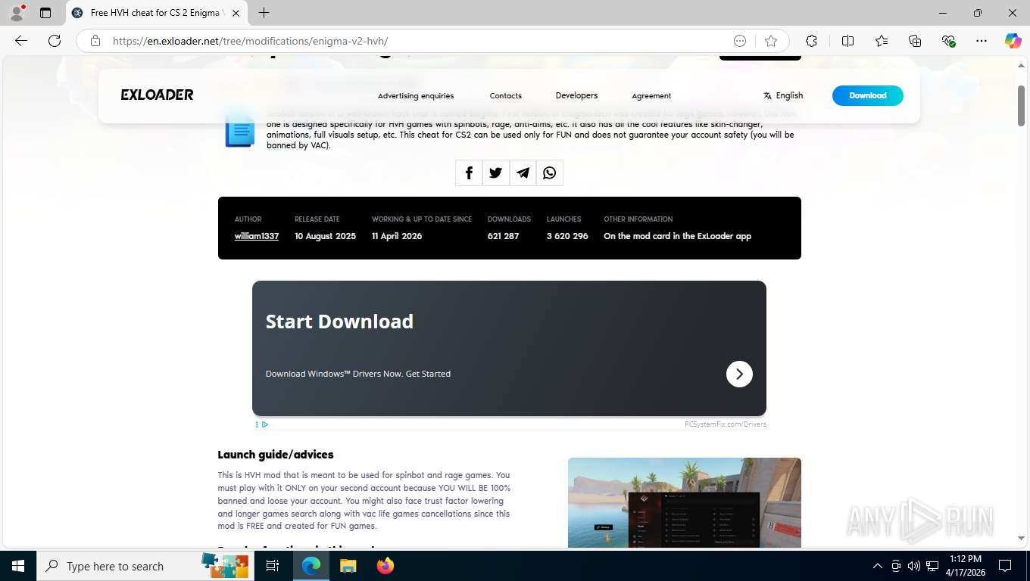Click the 10 August 2025 release date
1030x581 pixels.
[325, 236]
